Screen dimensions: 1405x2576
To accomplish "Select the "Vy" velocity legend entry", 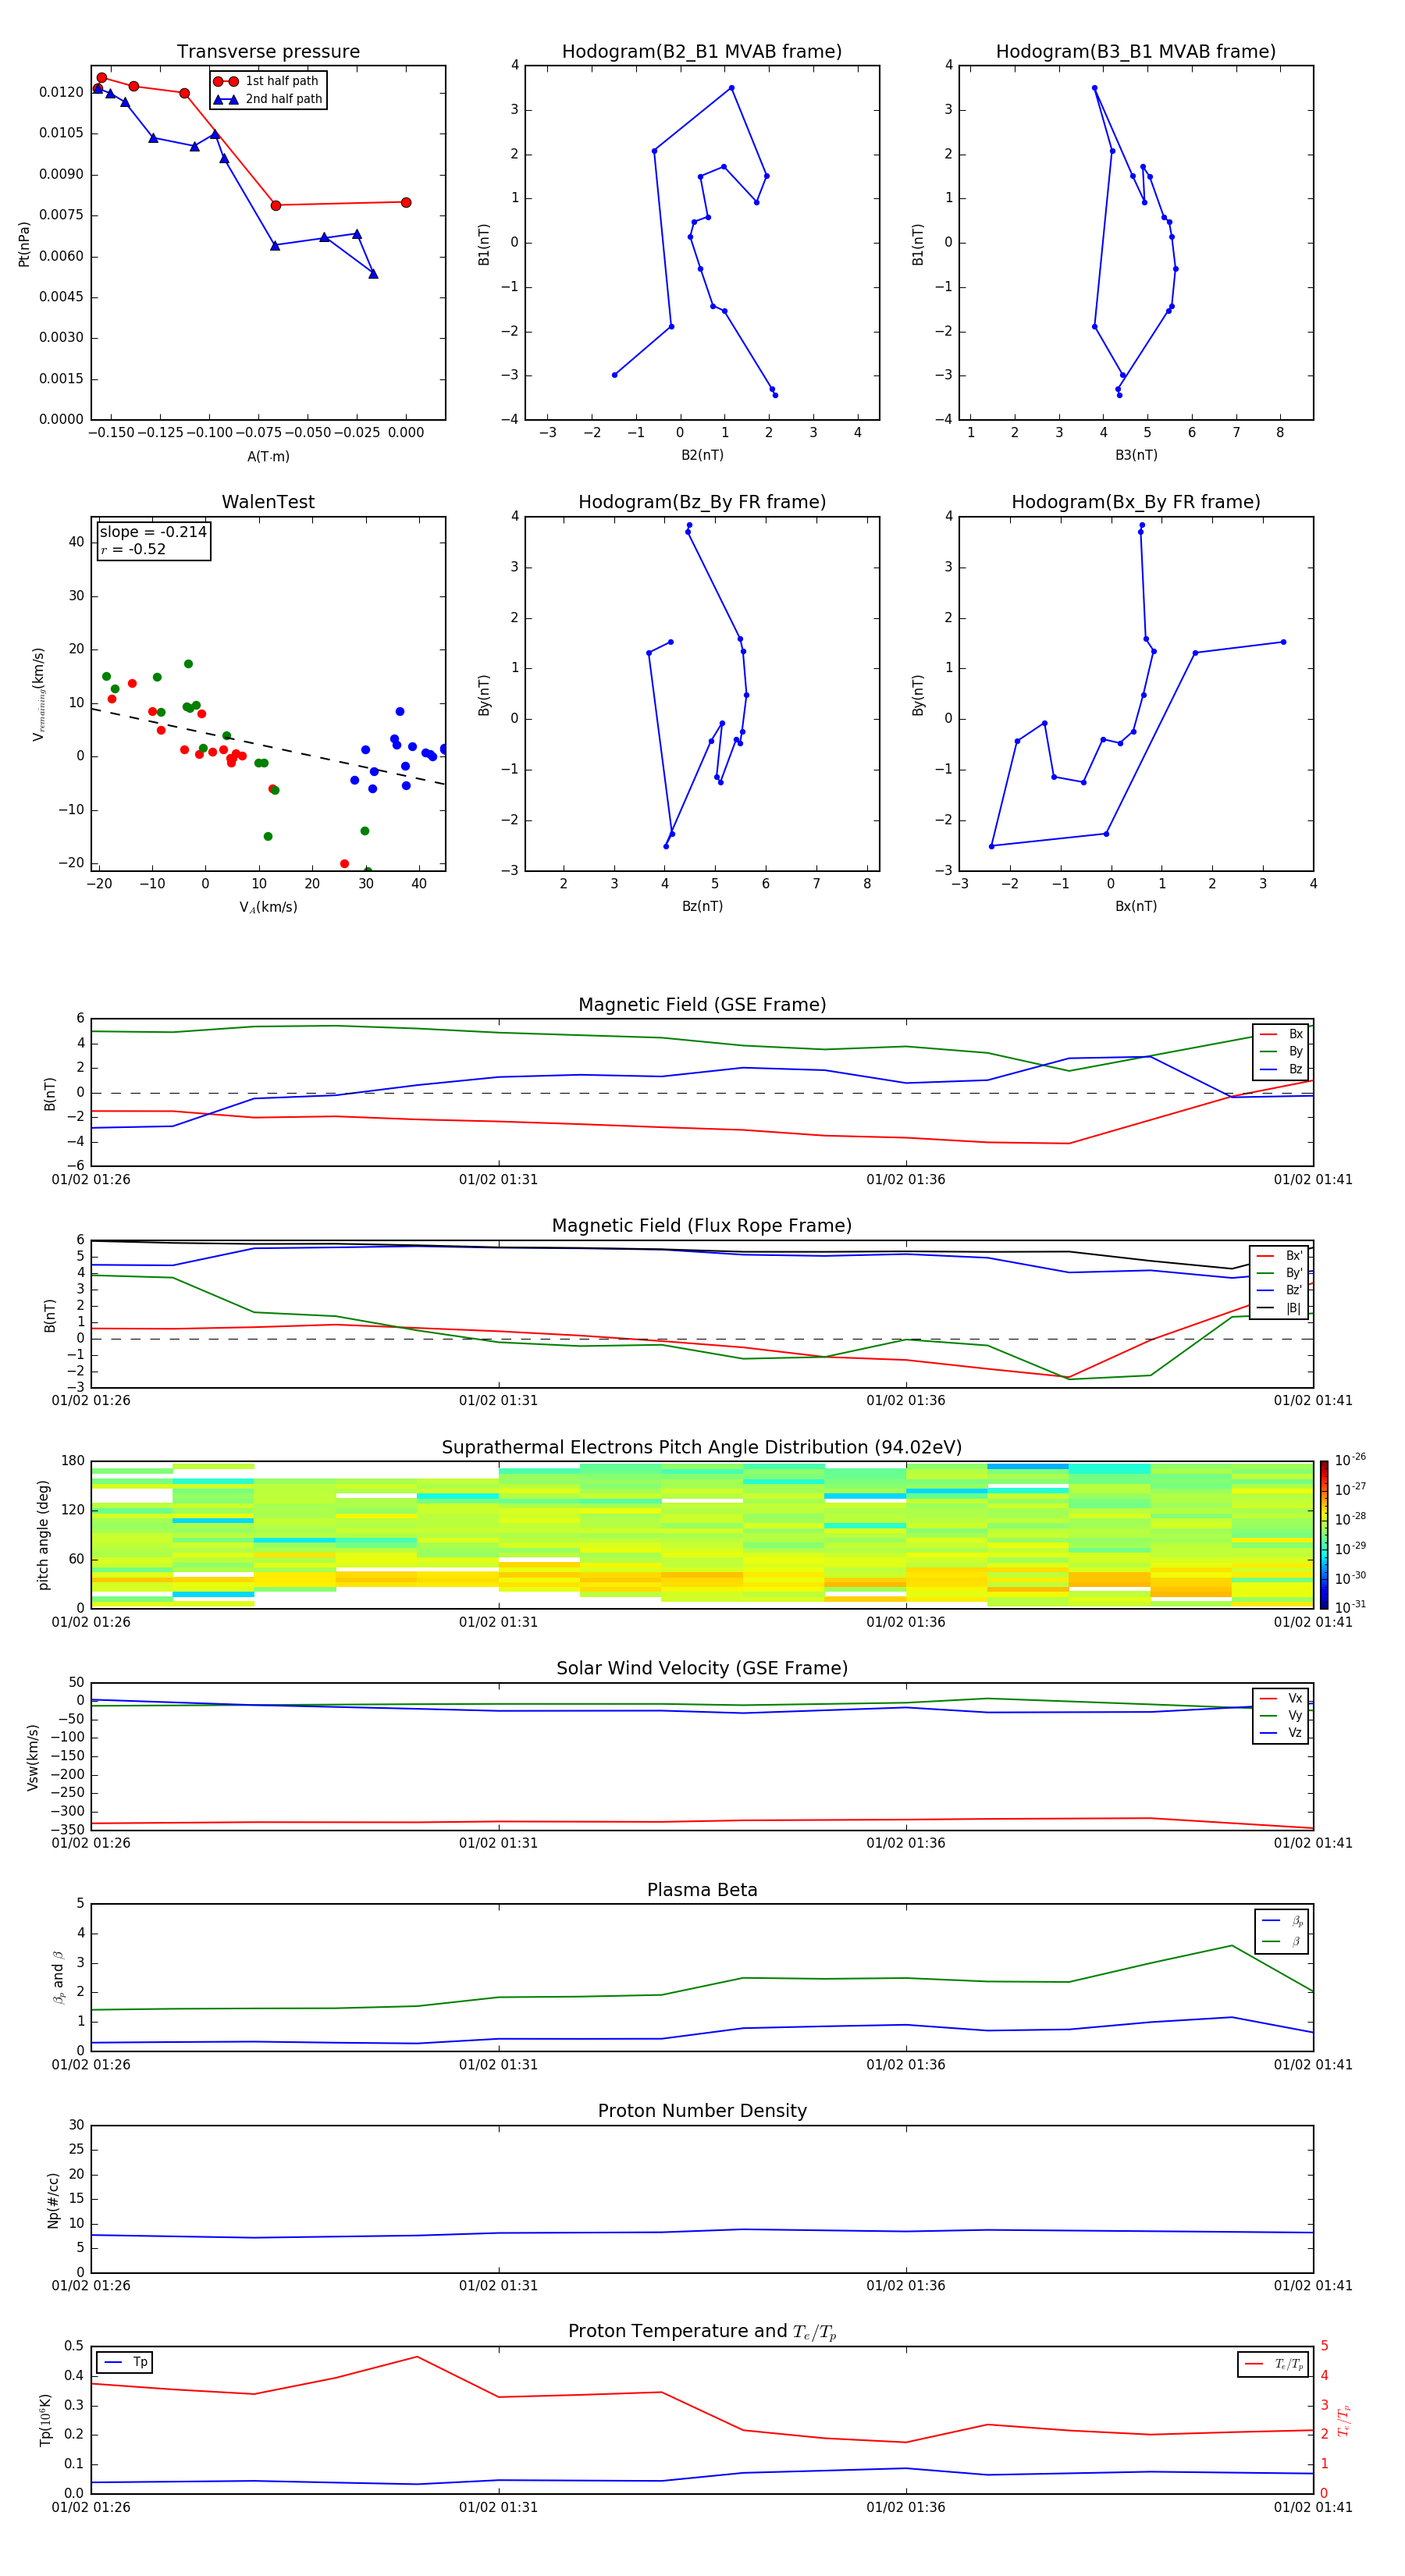I will pyautogui.click(x=1281, y=1716).
